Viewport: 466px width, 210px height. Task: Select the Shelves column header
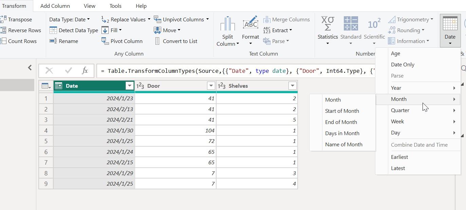click(x=257, y=86)
